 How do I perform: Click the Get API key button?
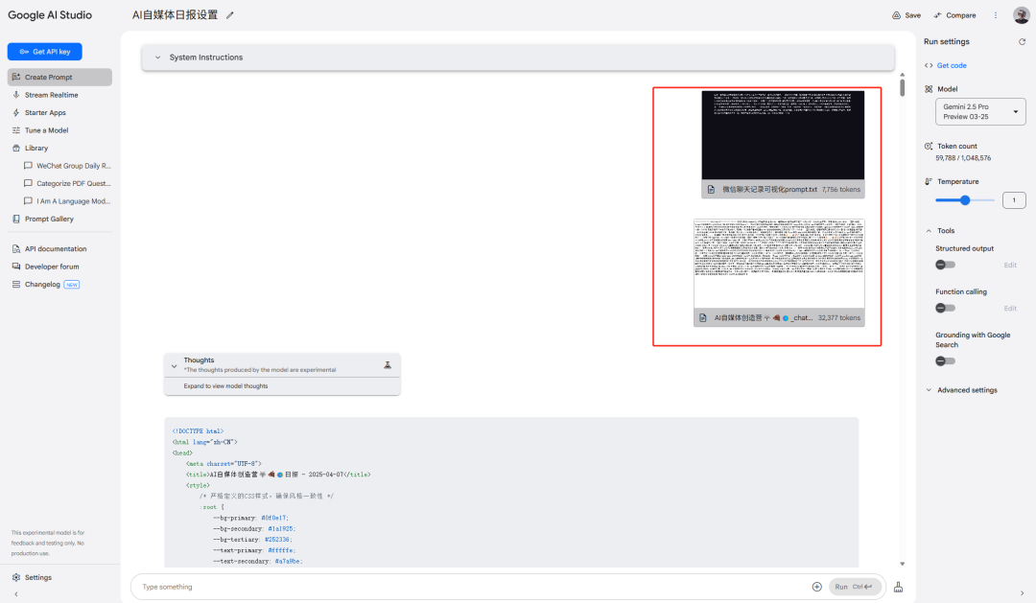(x=45, y=52)
